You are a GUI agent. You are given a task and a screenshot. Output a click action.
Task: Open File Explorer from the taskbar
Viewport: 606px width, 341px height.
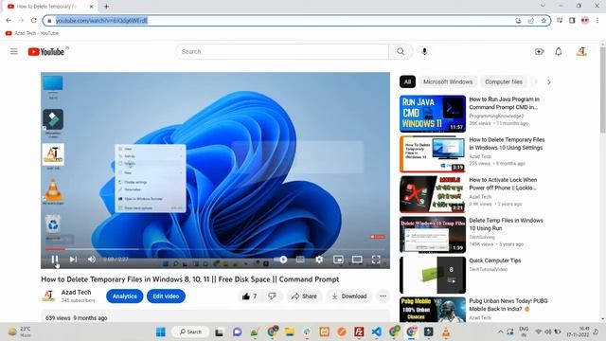tap(290, 332)
